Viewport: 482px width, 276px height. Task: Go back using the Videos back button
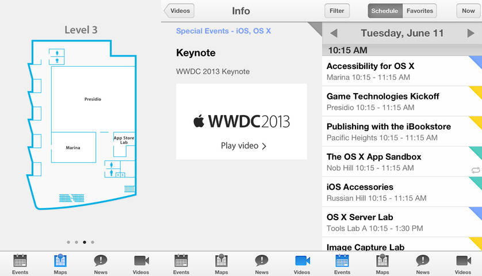(179, 11)
